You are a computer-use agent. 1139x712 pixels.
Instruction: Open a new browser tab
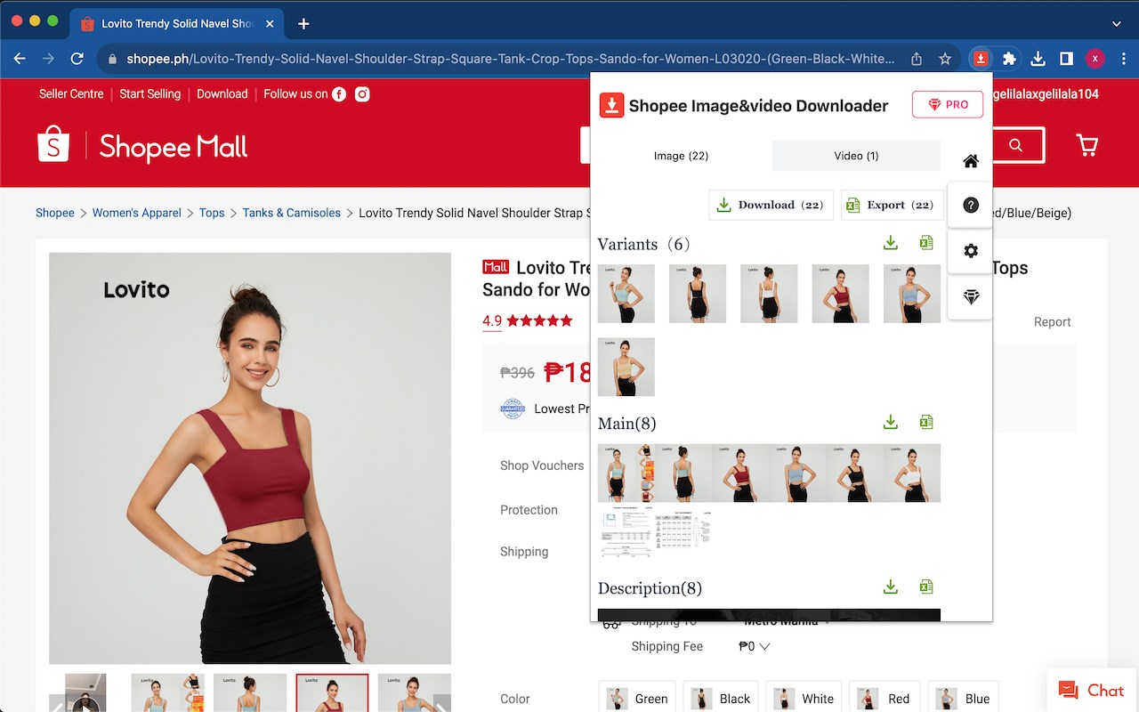coord(303,24)
